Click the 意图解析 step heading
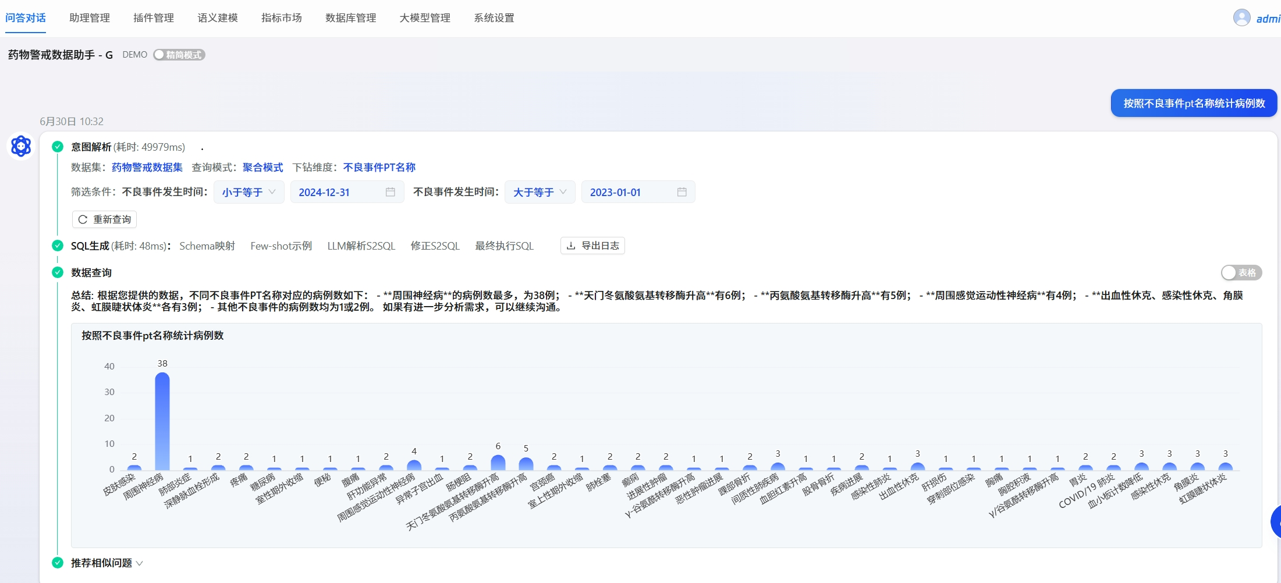Screen dimensions: 1281x583 91,147
